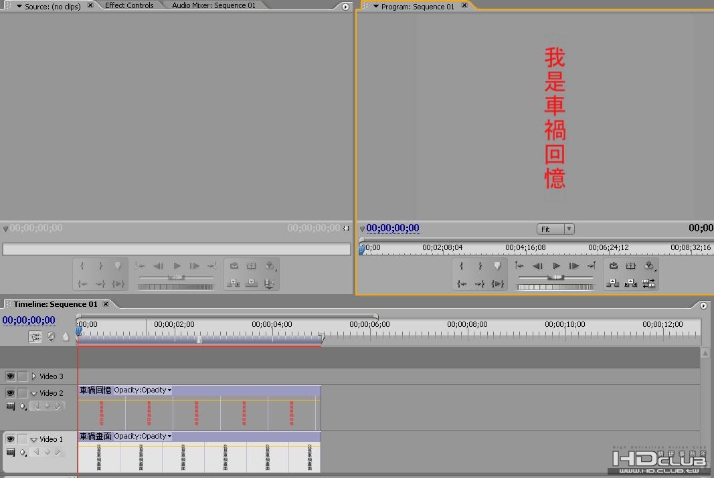
Task: Play In to Out in Source monitor
Action: coord(118,284)
